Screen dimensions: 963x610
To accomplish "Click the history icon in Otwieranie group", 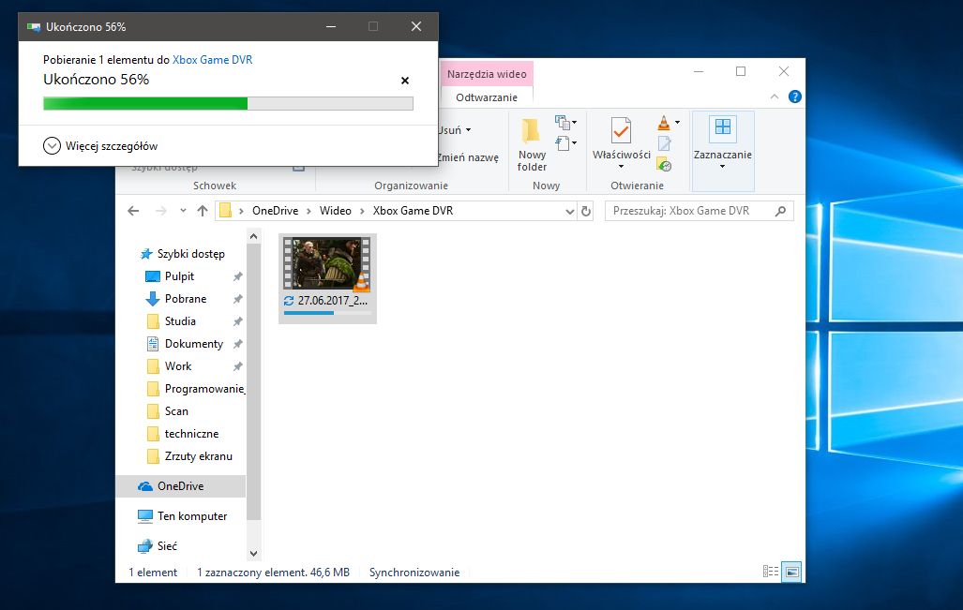I will point(665,164).
